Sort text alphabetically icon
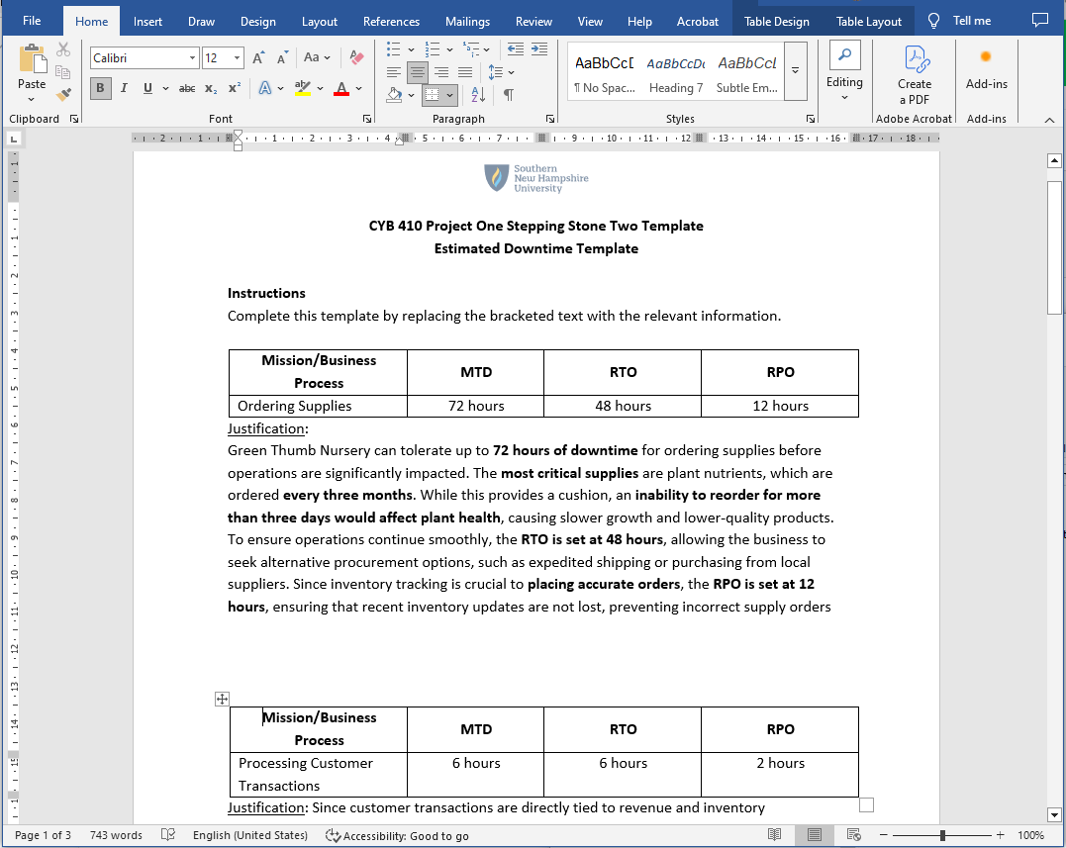Viewport: 1066px width, 848px height. (478, 94)
